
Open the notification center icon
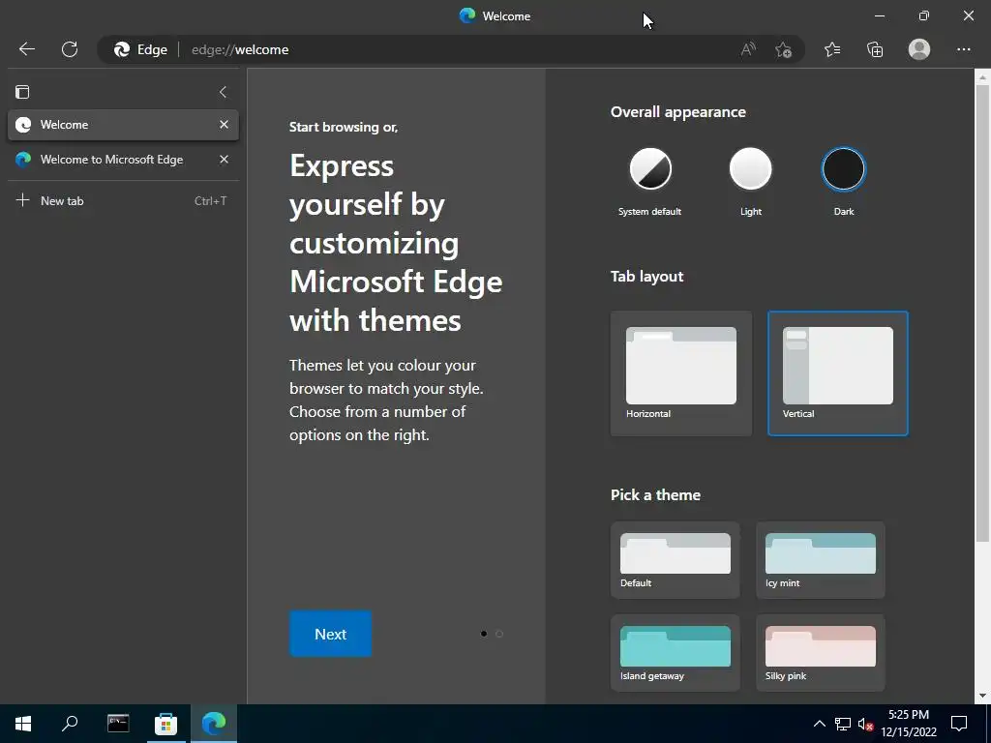(959, 724)
